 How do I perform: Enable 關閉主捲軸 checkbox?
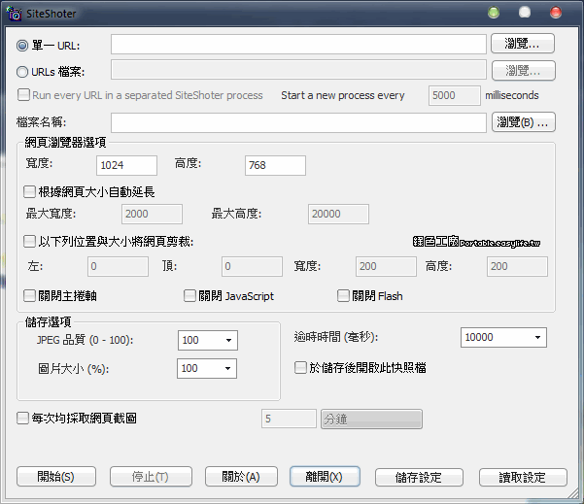click(x=29, y=296)
